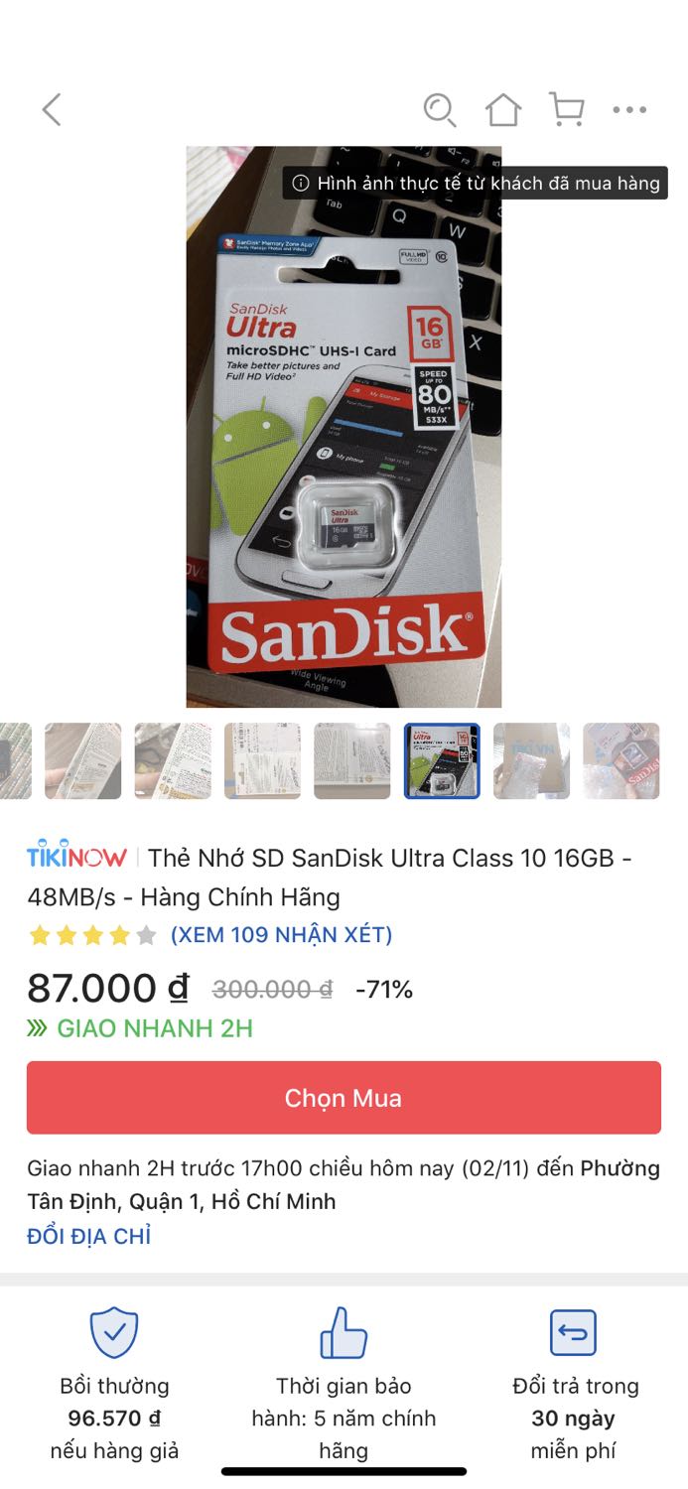This screenshot has width=688, height=1489.
Task: View the XEM 109 NHẬN XÉT reviews link
Action: coord(281,934)
